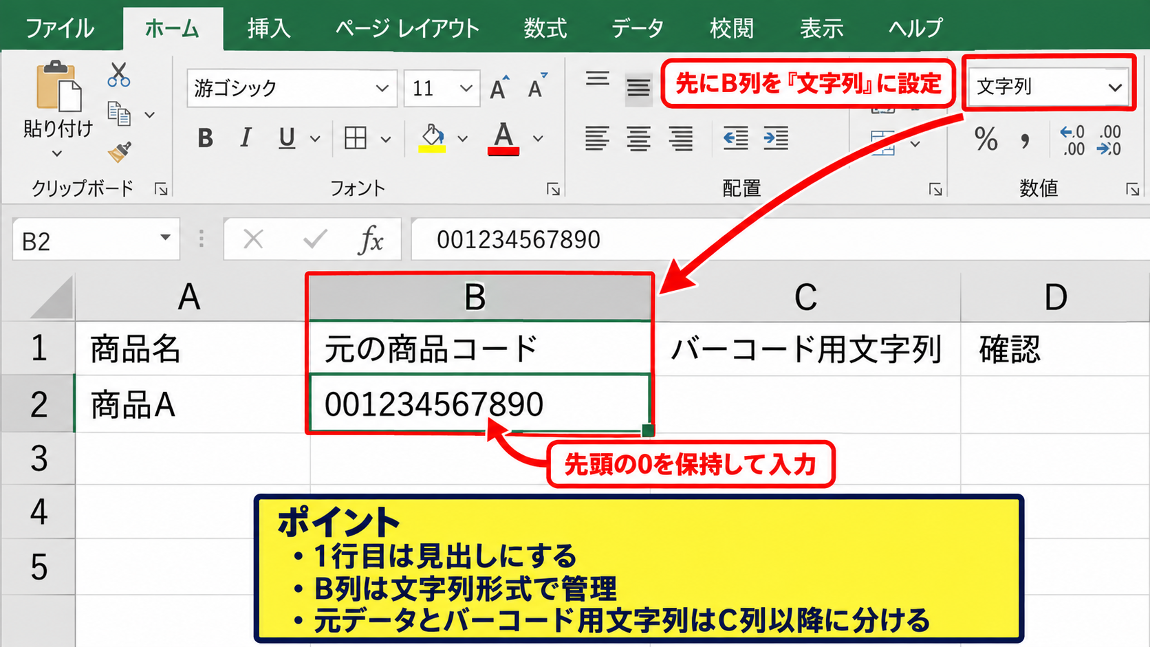Click the Paste (貼り付け) clipboard icon
The image size is (1150, 647).
[x=58, y=86]
